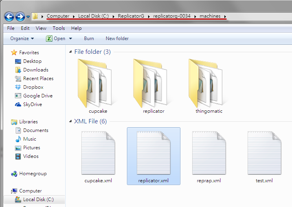This screenshot has width=292, height=207.
Task: Open the Tools menu
Action: coord(59,28)
